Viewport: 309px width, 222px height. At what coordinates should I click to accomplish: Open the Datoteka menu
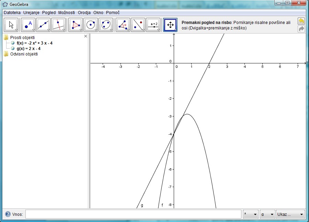(x=12, y=13)
